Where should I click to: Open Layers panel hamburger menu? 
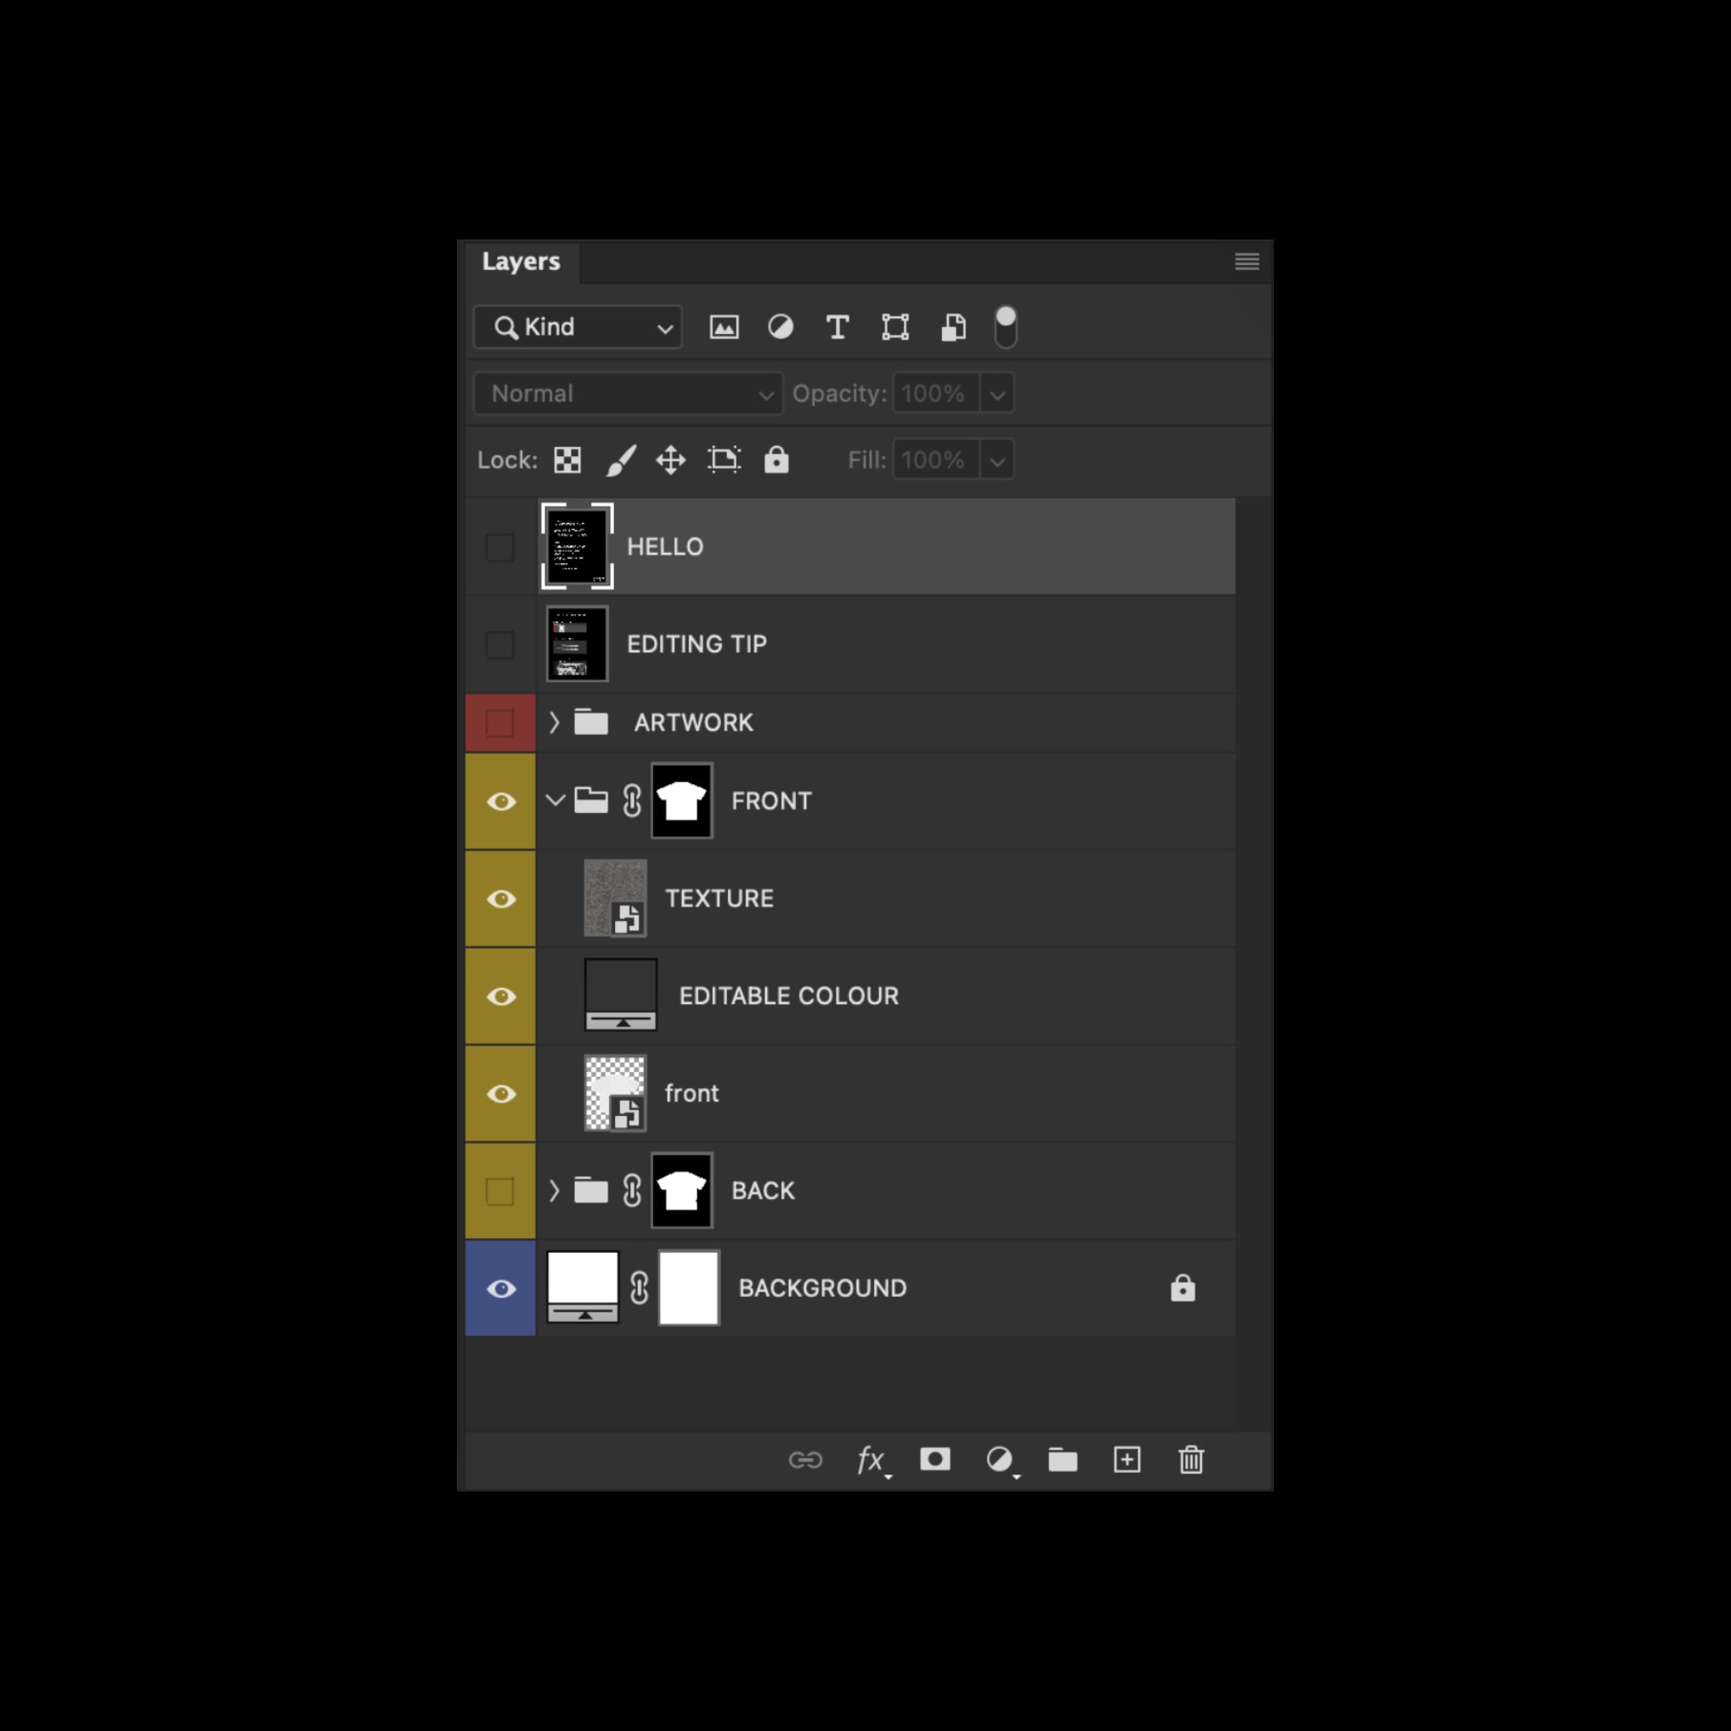pos(1246,262)
